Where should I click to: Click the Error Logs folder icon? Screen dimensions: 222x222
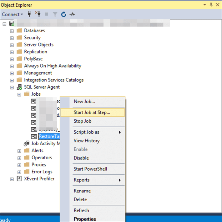click(27, 172)
